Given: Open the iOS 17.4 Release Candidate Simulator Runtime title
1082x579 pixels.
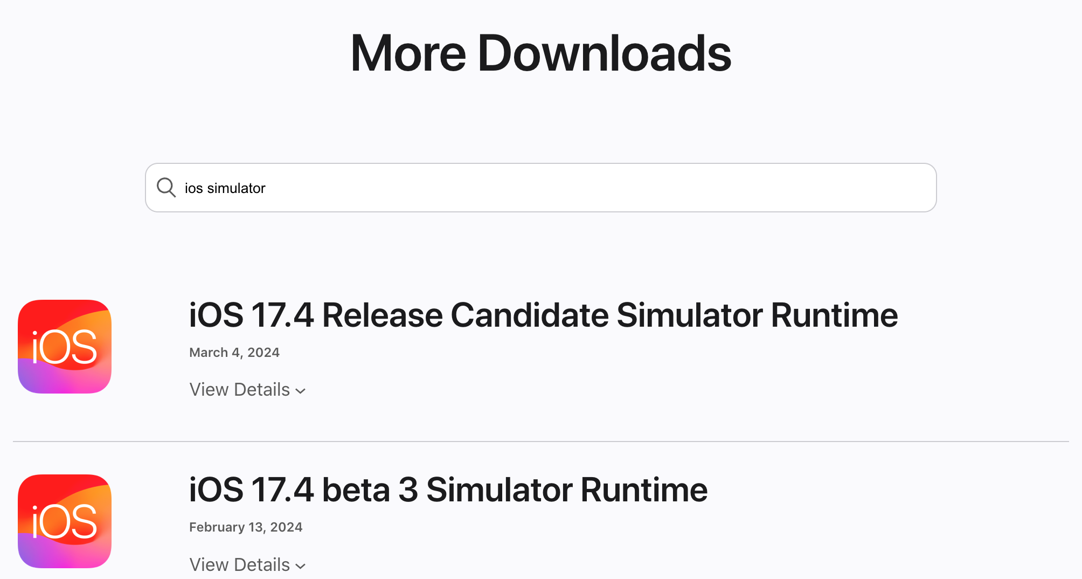Looking at the screenshot, I should pos(543,315).
